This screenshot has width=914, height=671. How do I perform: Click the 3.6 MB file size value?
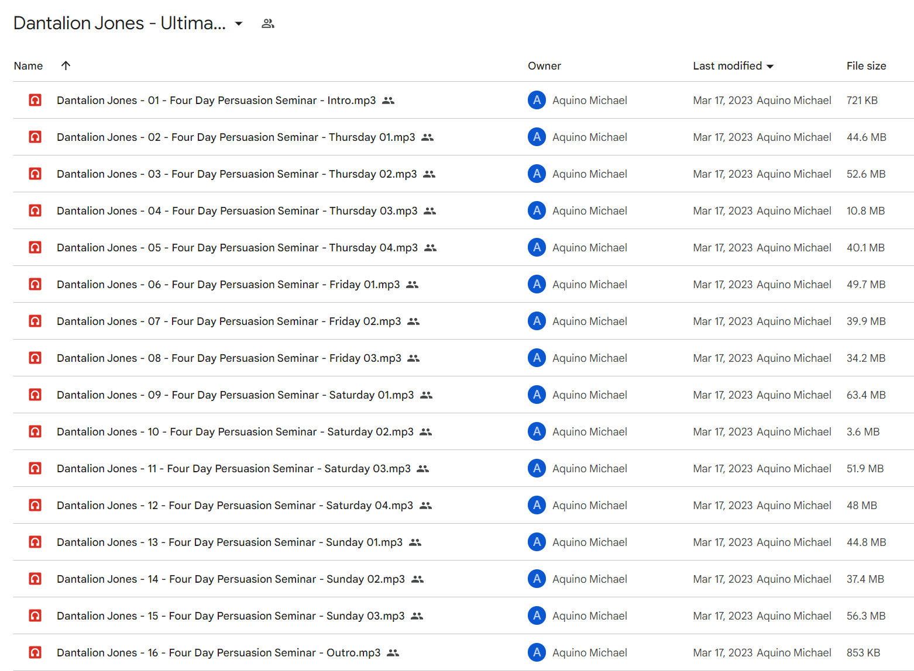[x=863, y=432]
